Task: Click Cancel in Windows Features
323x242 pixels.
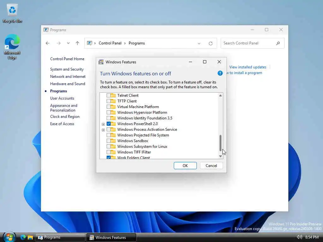Action: pyautogui.click(x=211, y=166)
